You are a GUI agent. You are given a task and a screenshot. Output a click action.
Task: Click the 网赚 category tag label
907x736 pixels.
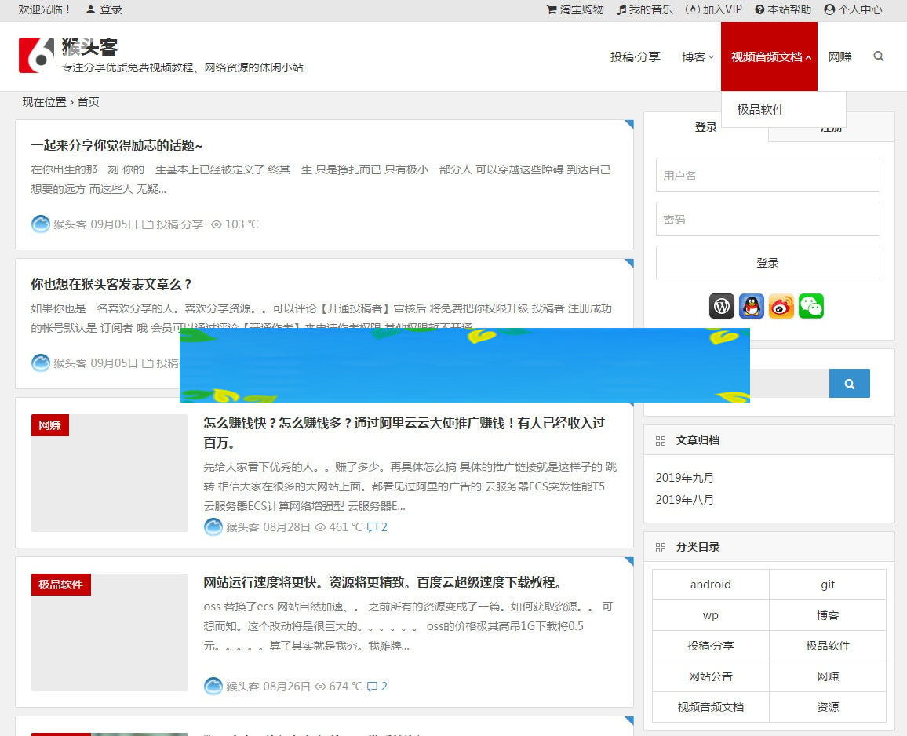(49, 425)
